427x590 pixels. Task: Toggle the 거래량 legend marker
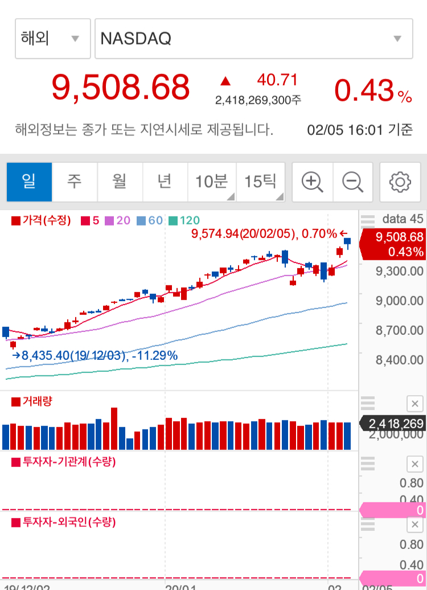tap(32, 401)
